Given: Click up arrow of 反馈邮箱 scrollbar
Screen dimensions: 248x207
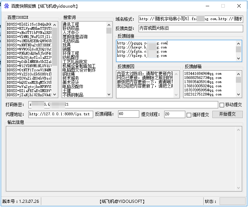Looking at the screenshot, I should 239,74.
